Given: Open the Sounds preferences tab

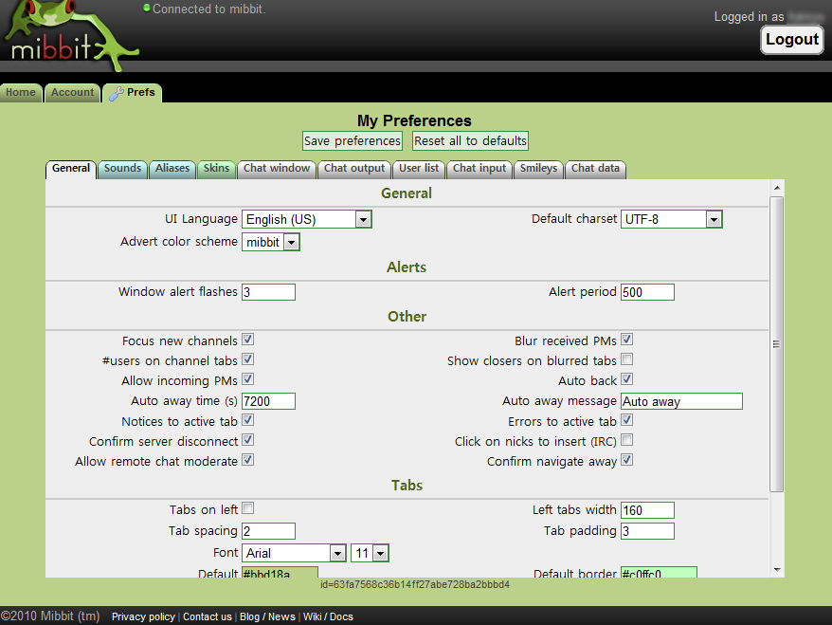Looking at the screenshot, I should click(x=122, y=168).
